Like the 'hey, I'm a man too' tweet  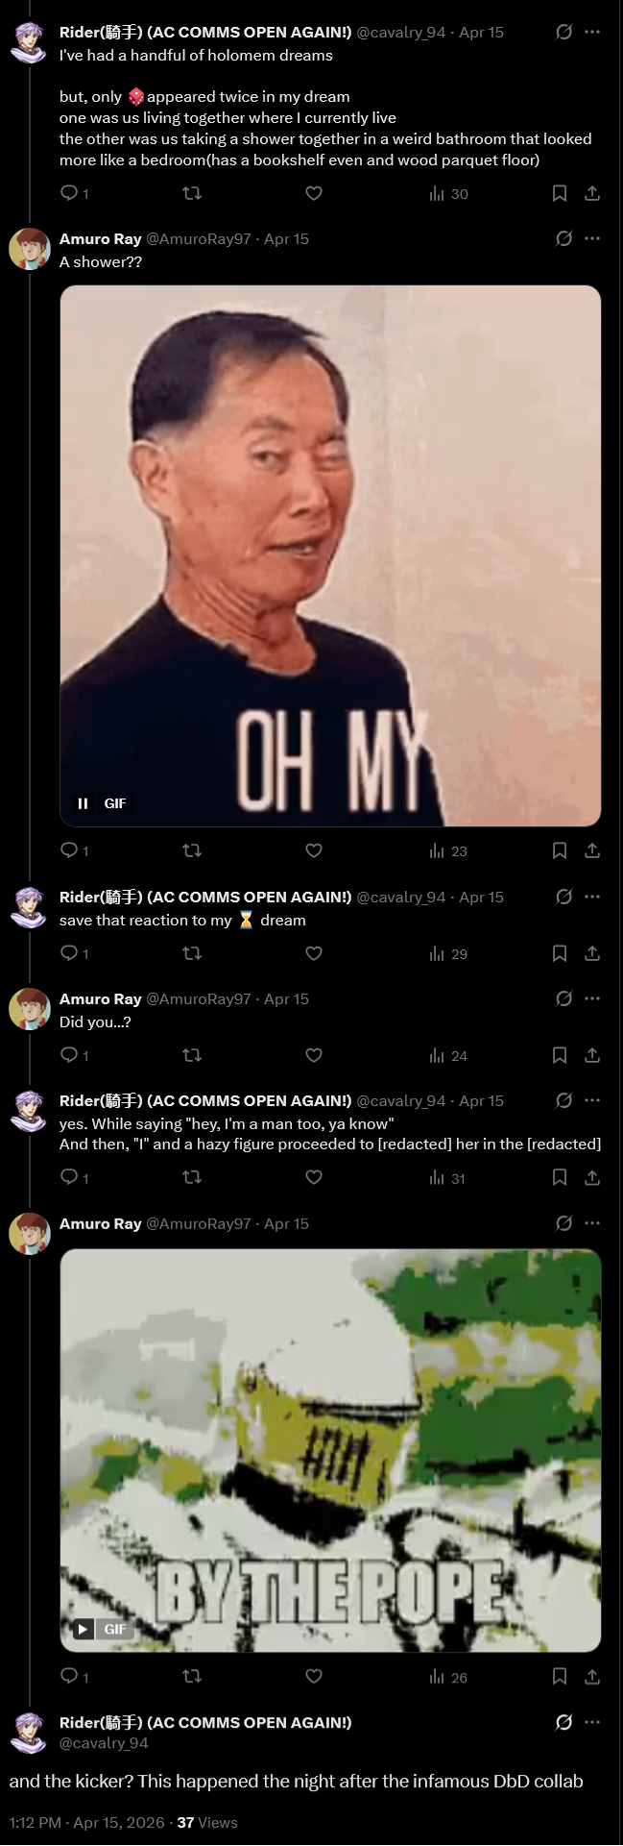pyautogui.click(x=314, y=1177)
